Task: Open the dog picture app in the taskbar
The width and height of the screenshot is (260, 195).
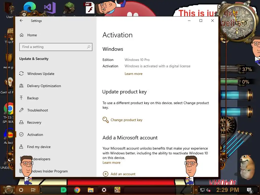Action: [117, 190]
